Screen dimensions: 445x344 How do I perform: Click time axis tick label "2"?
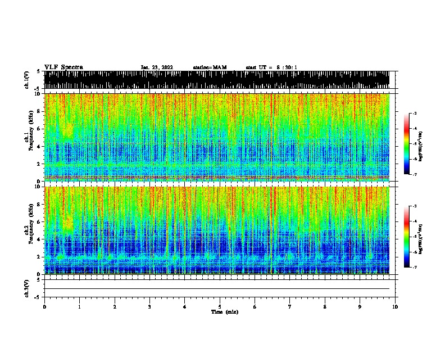[x=115, y=307]
